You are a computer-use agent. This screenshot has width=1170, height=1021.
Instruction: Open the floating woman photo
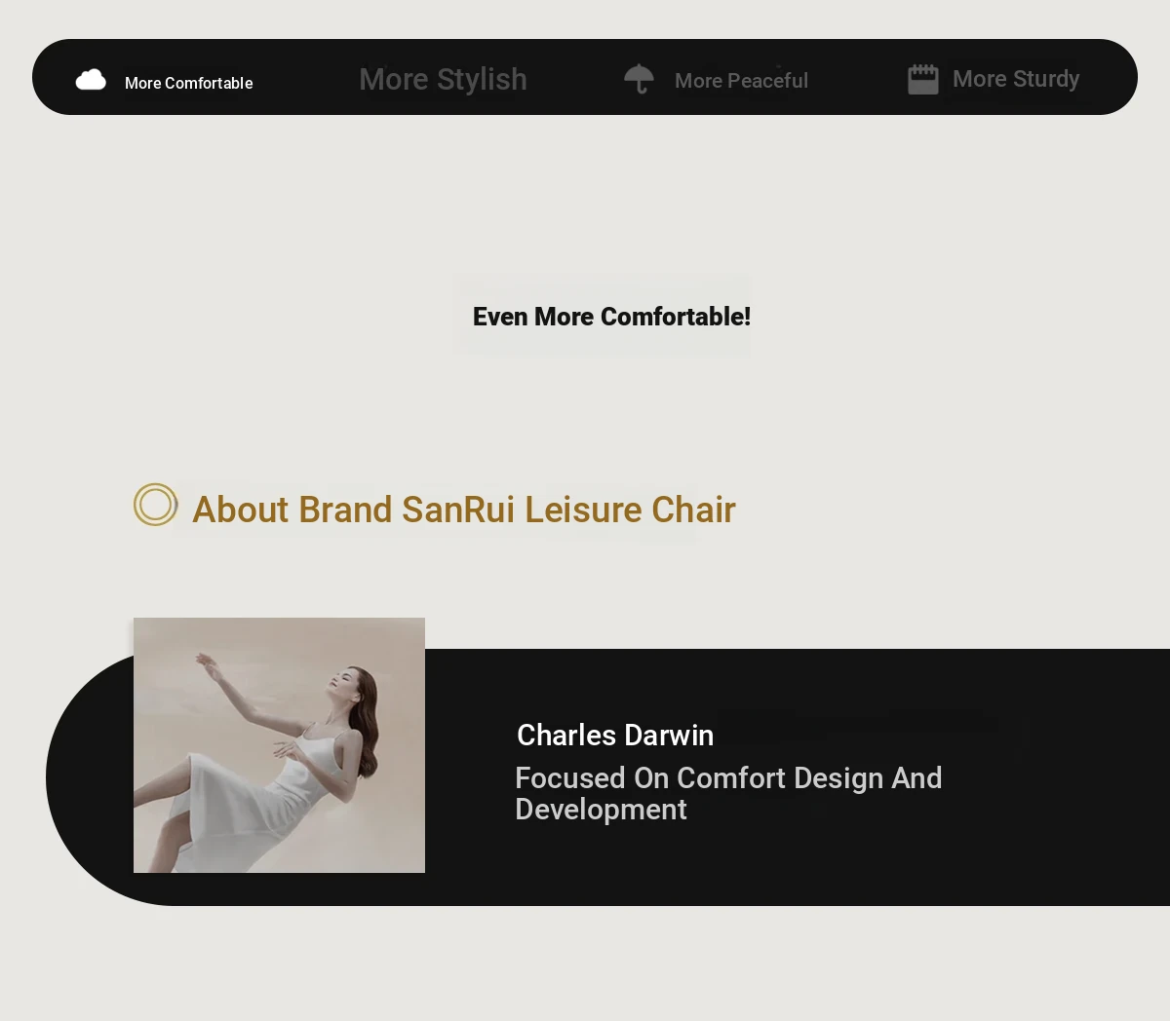click(x=279, y=745)
